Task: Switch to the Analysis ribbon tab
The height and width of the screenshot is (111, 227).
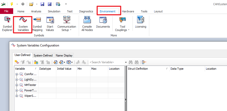Action: click(36, 11)
